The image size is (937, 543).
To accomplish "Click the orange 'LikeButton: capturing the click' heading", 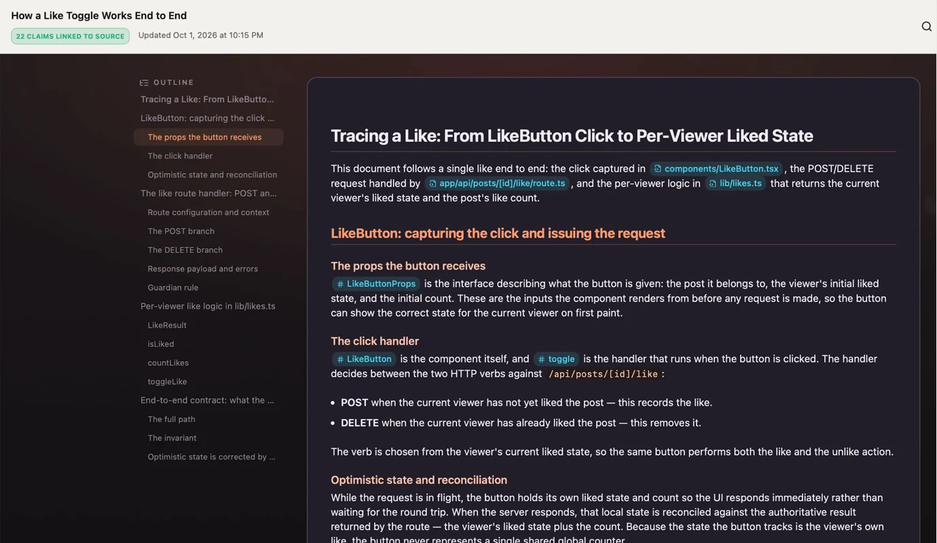I will coord(498,233).
